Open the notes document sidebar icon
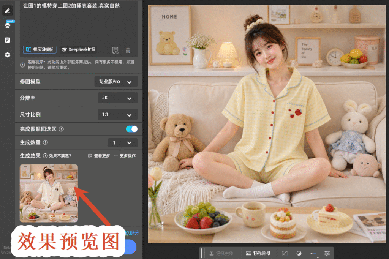Viewport: 389px width, 259px height. [8, 40]
